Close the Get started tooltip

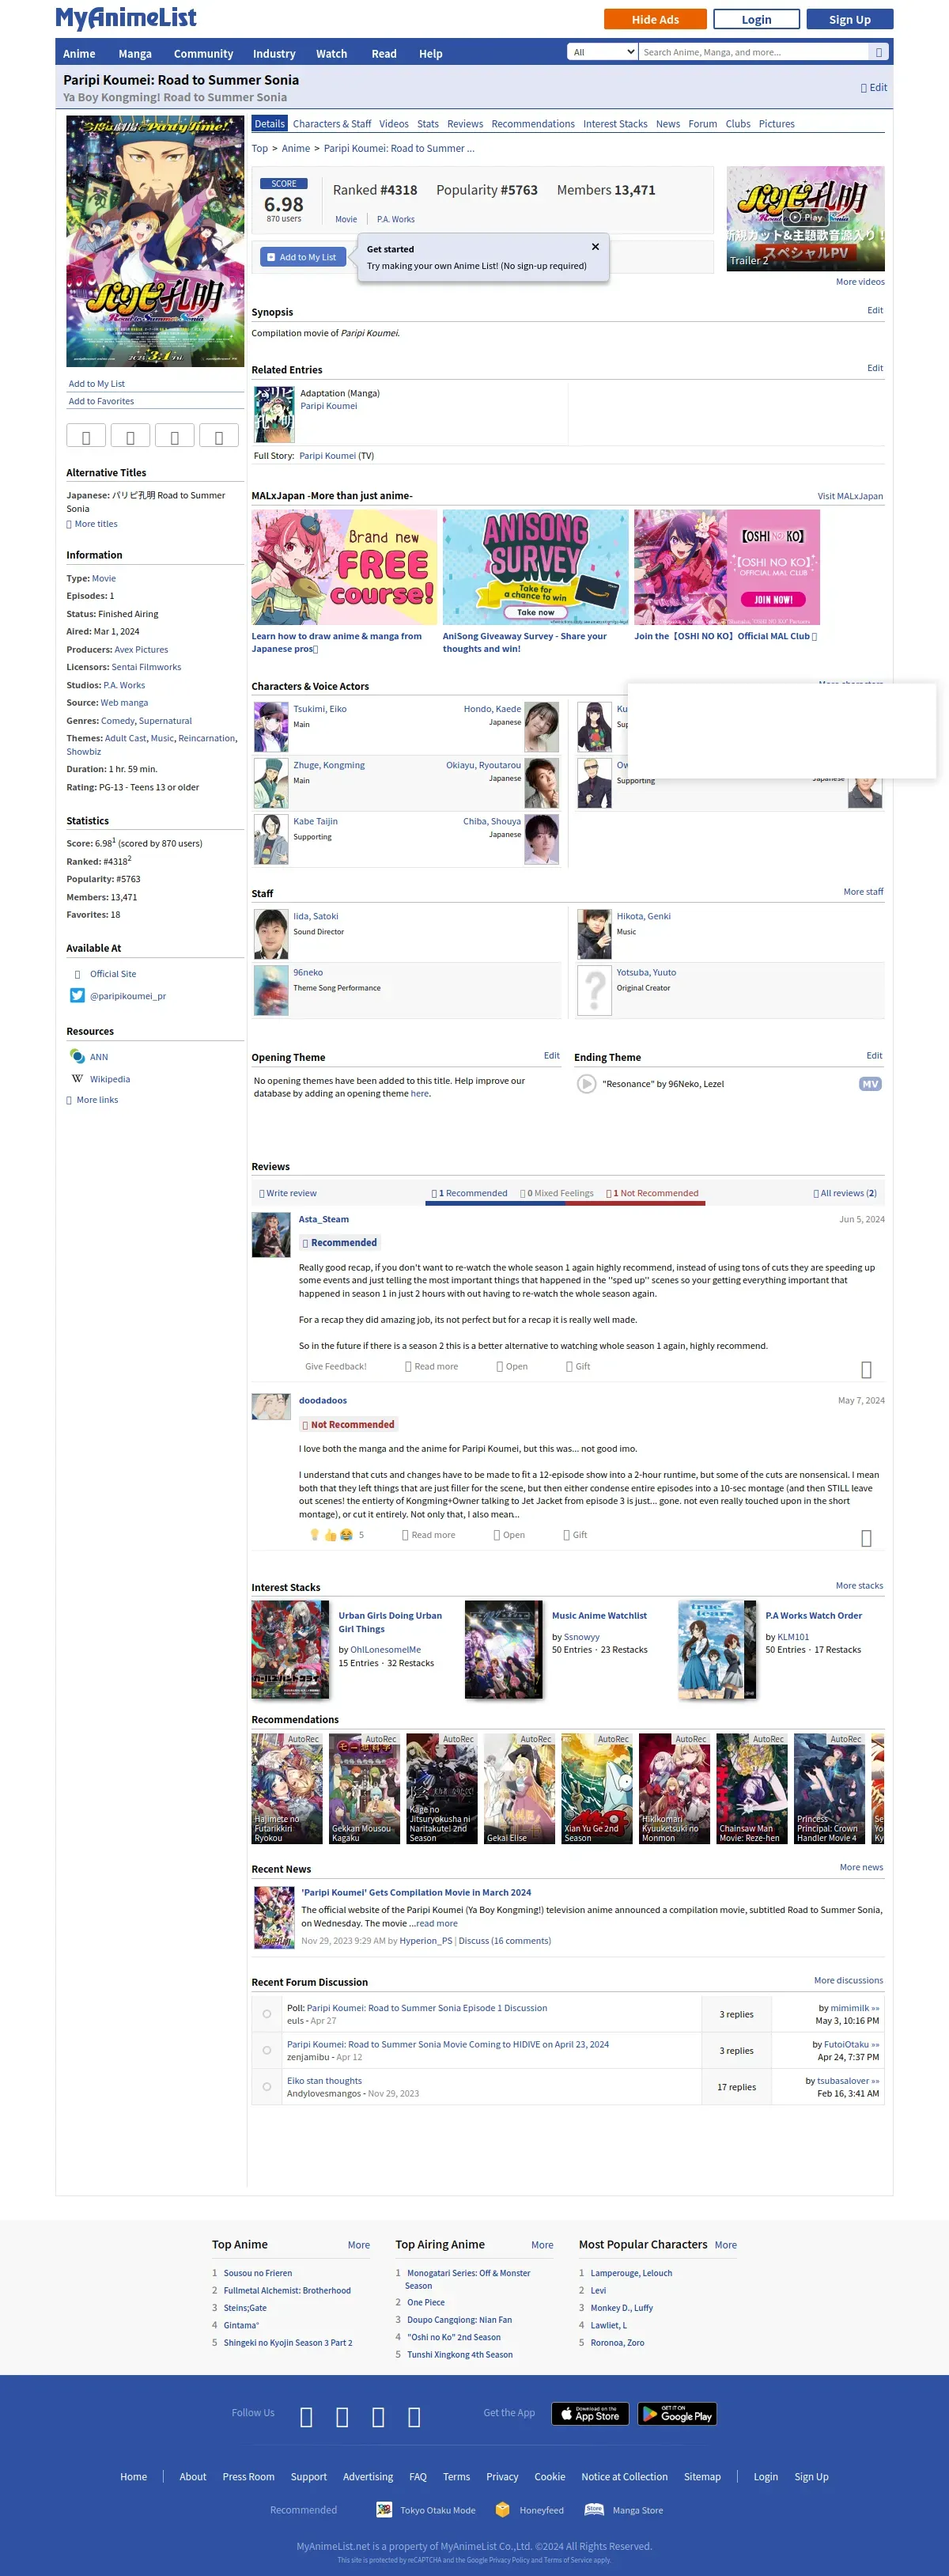pos(595,246)
